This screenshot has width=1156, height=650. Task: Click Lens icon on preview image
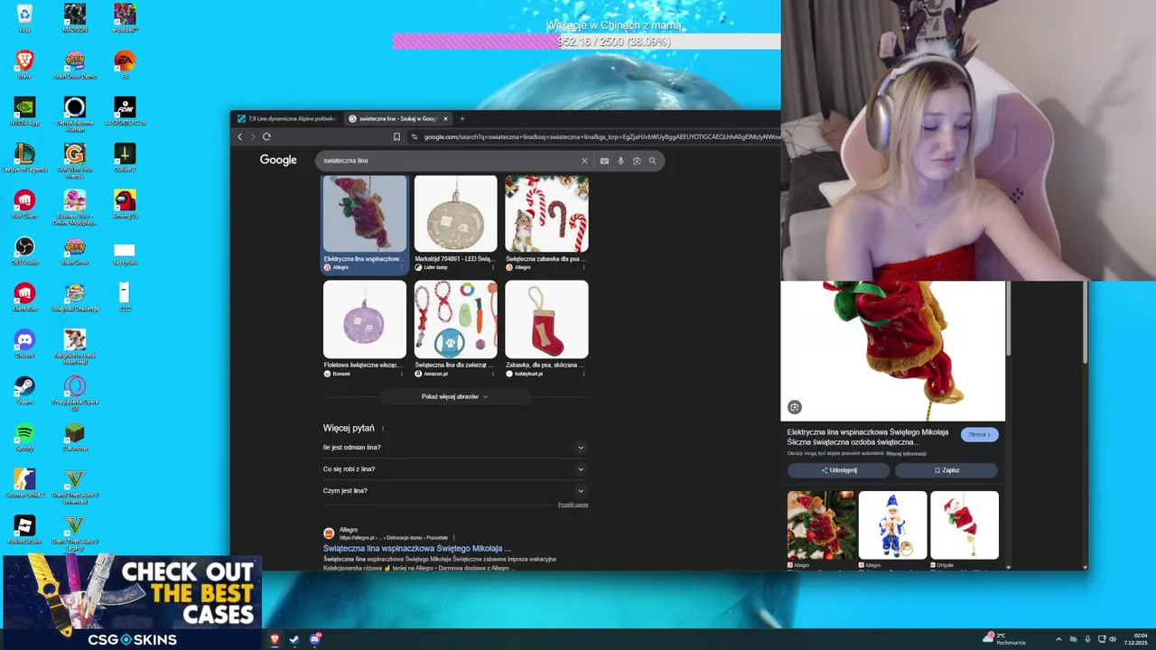pyautogui.click(x=795, y=407)
